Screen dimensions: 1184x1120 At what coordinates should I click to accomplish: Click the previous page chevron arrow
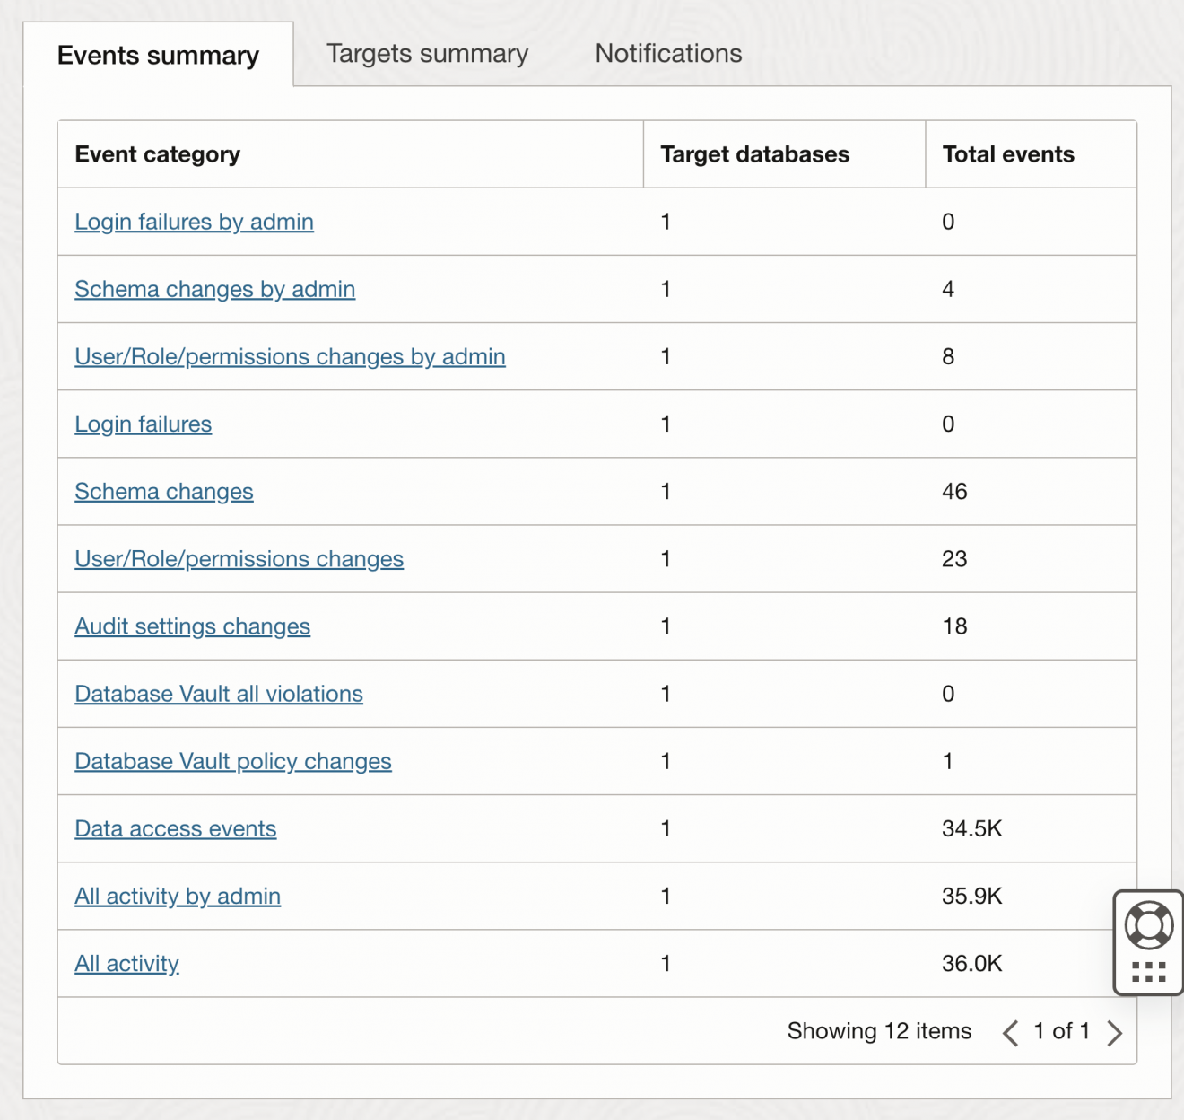tap(1012, 1032)
